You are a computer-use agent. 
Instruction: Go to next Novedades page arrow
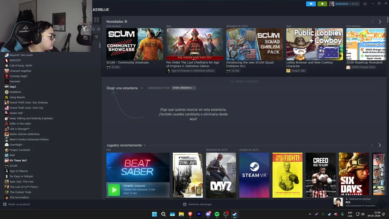click(x=380, y=22)
